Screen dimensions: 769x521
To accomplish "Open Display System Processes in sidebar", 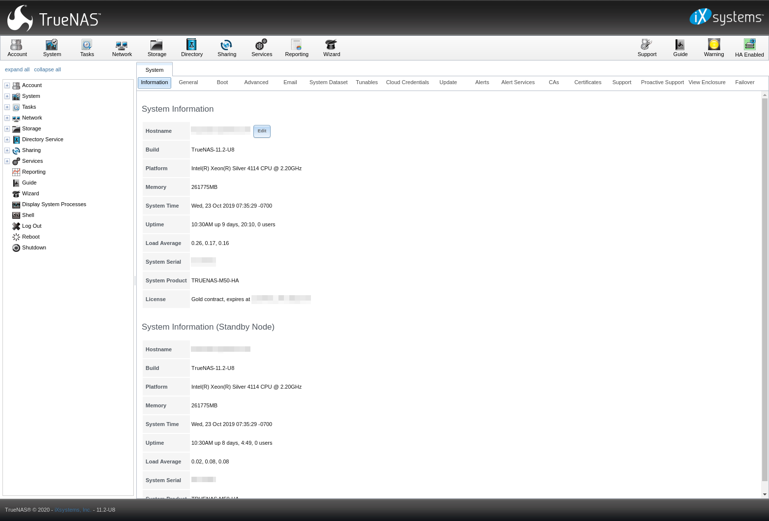I will click(54, 204).
